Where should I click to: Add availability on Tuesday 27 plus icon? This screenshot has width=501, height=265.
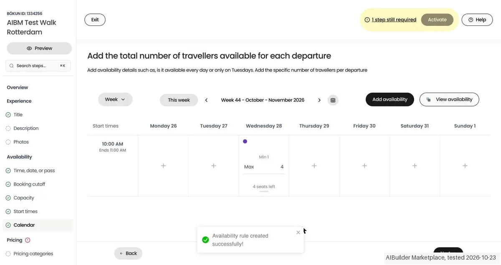[x=213, y=166]
